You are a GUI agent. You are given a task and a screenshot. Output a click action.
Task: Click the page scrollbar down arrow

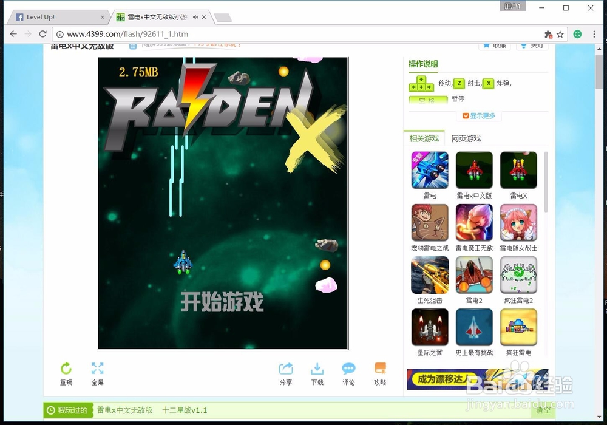599,417
